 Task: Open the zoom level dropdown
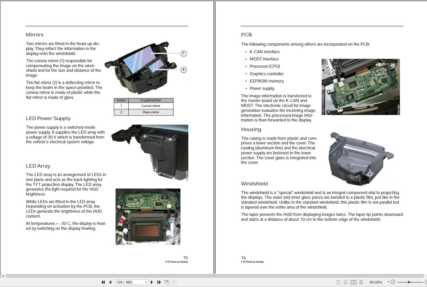click(x=388, y=282)
